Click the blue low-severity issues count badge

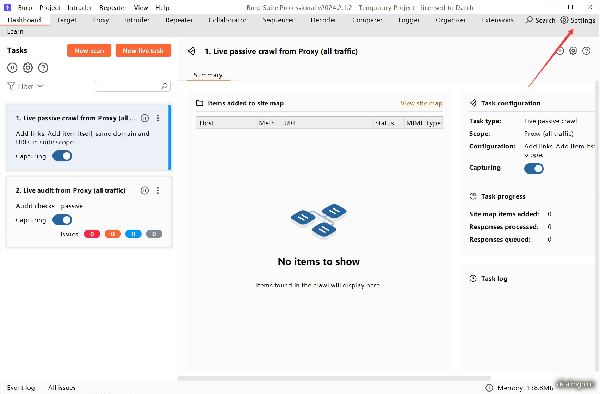coord(133,234)
